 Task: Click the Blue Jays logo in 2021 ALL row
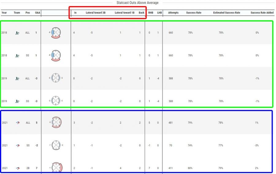coord(18,123)
